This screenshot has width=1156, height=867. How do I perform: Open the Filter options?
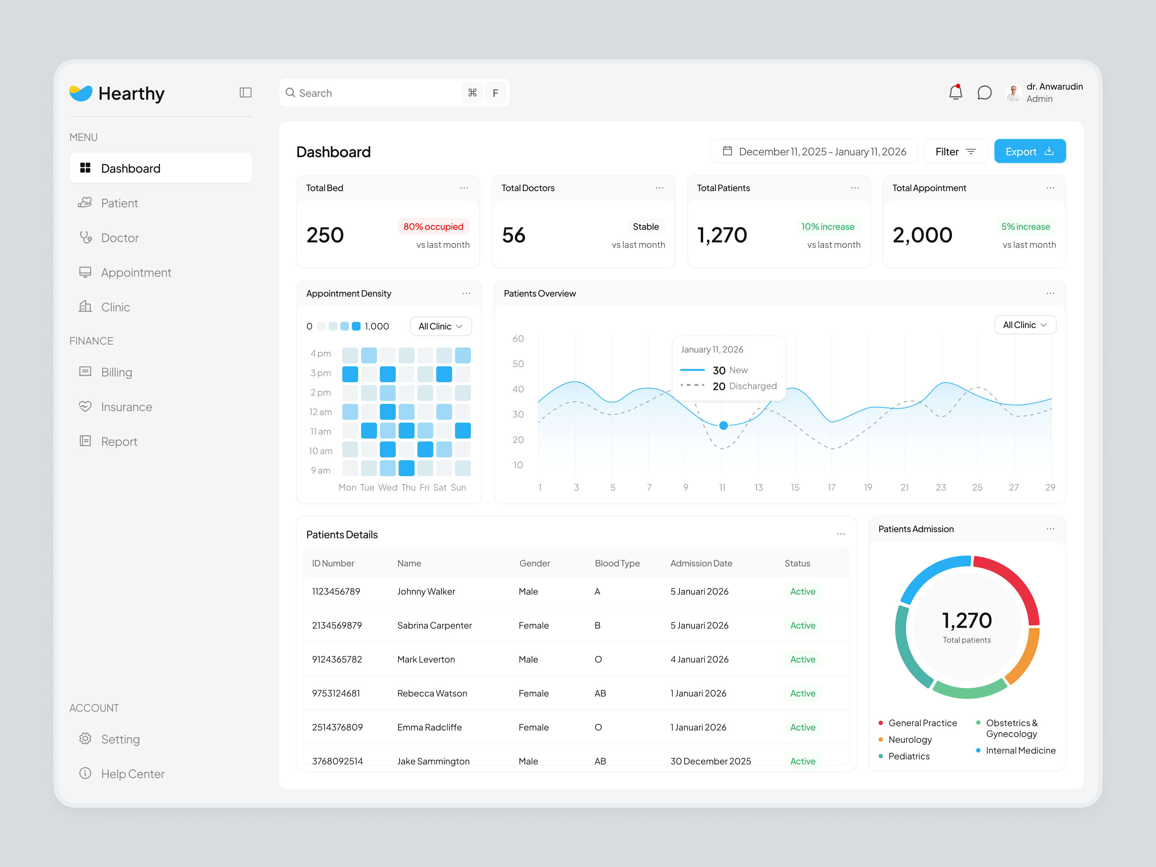(955, 151)
